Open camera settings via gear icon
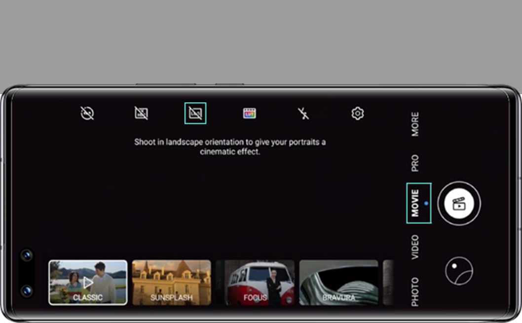 [x=357, y=114]
